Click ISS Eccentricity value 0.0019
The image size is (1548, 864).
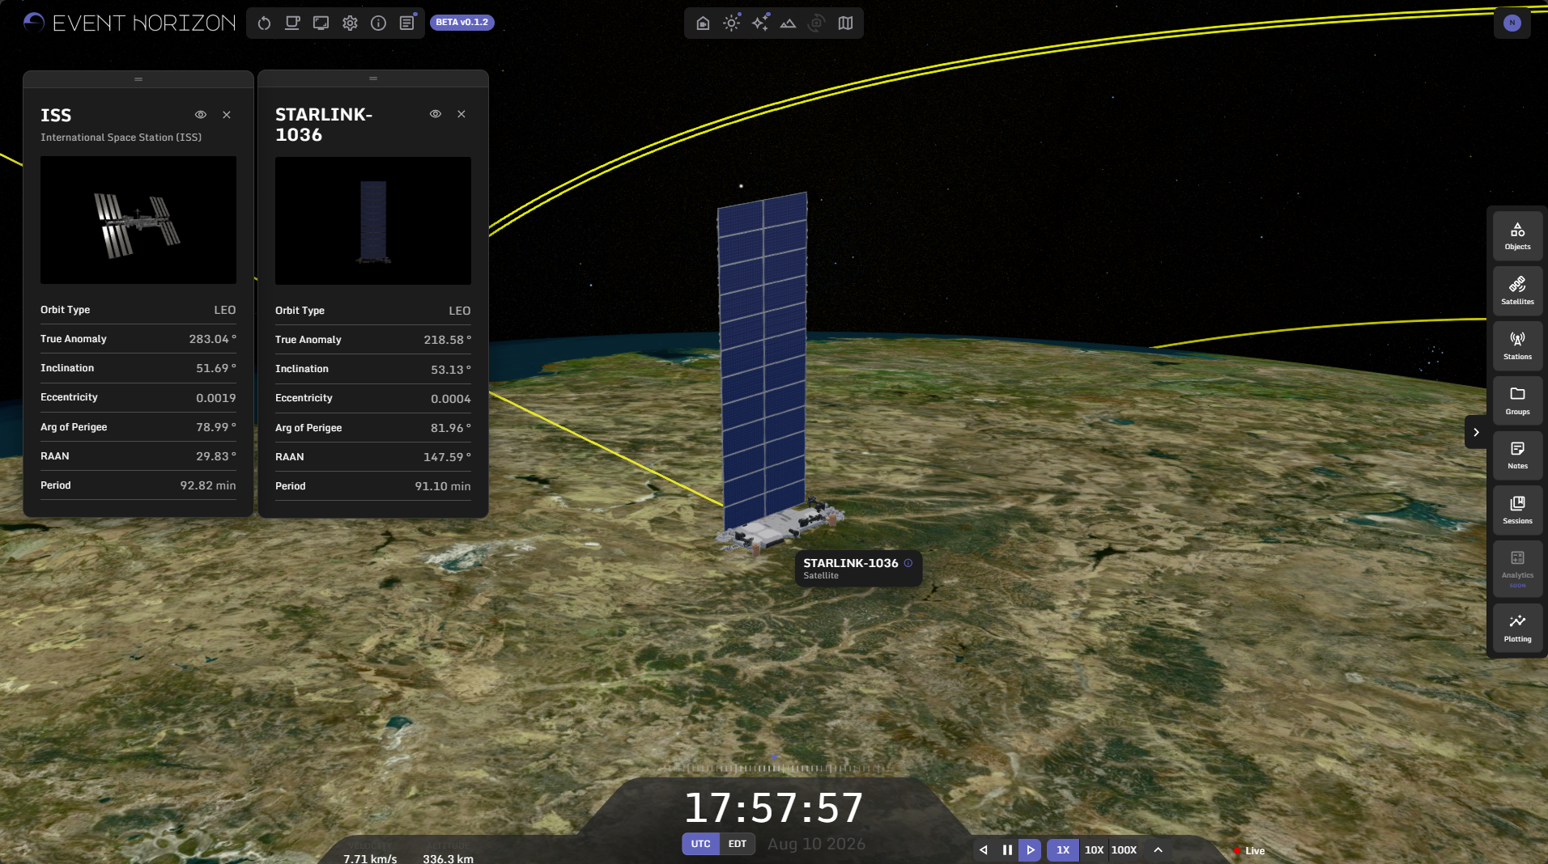pyautogui.click(x=216, y=398)
